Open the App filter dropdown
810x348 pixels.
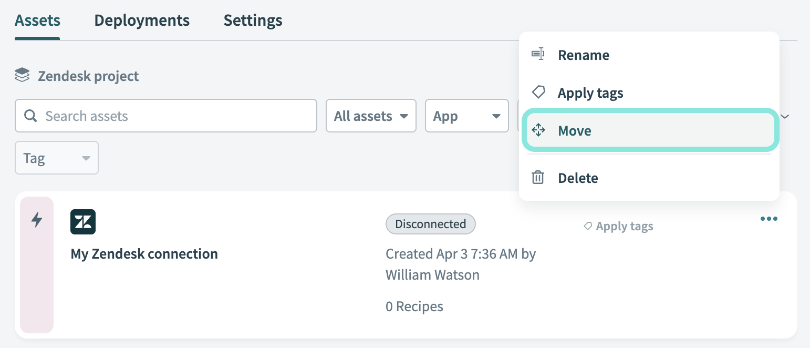(466, 116)
